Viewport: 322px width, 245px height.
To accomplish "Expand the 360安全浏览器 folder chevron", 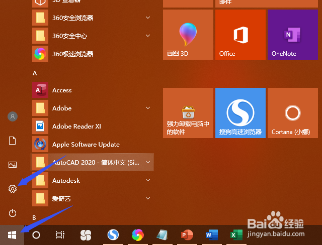I will pyautogui.click(x=148, y=18).
